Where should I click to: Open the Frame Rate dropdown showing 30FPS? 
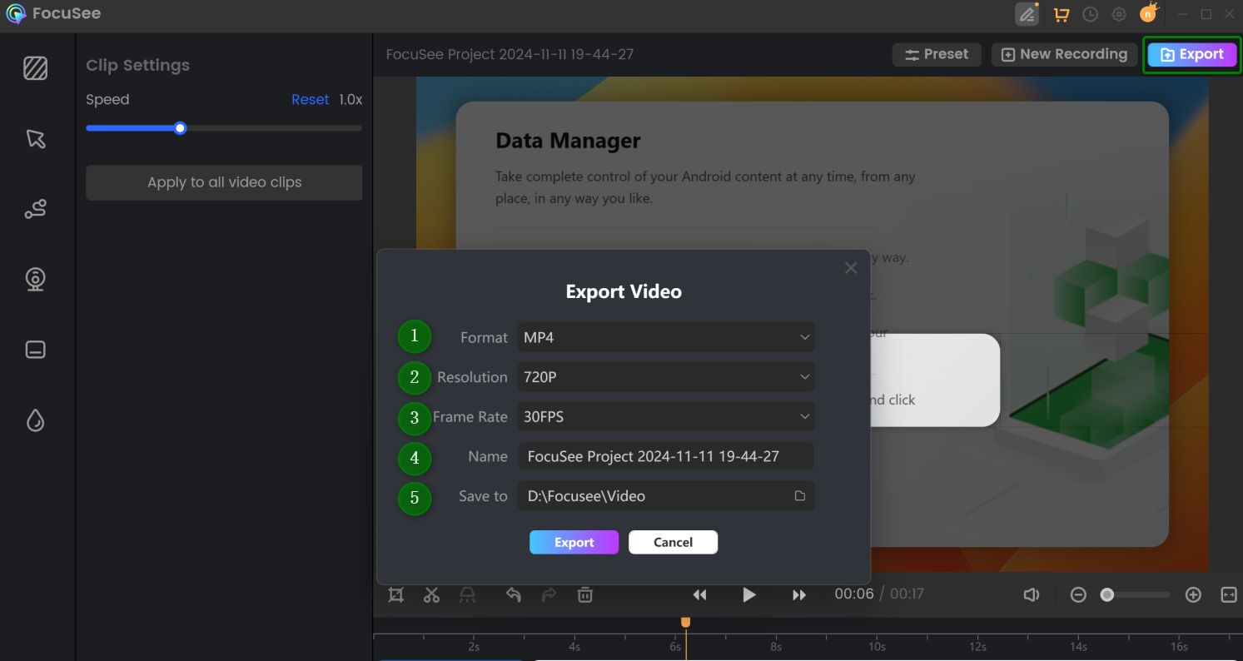pyautogui.click(x=666, y=417)
